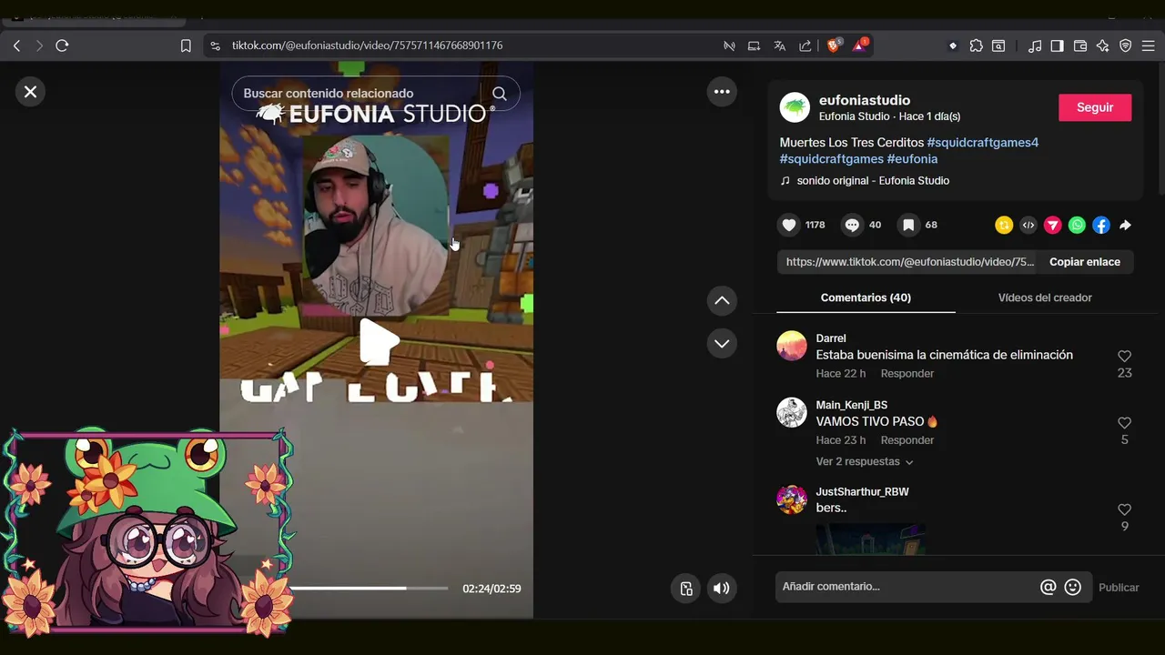Switch to Vídeos del creador tab
The width and height of the screenshot is (1165, 655).
point(1045,297)
